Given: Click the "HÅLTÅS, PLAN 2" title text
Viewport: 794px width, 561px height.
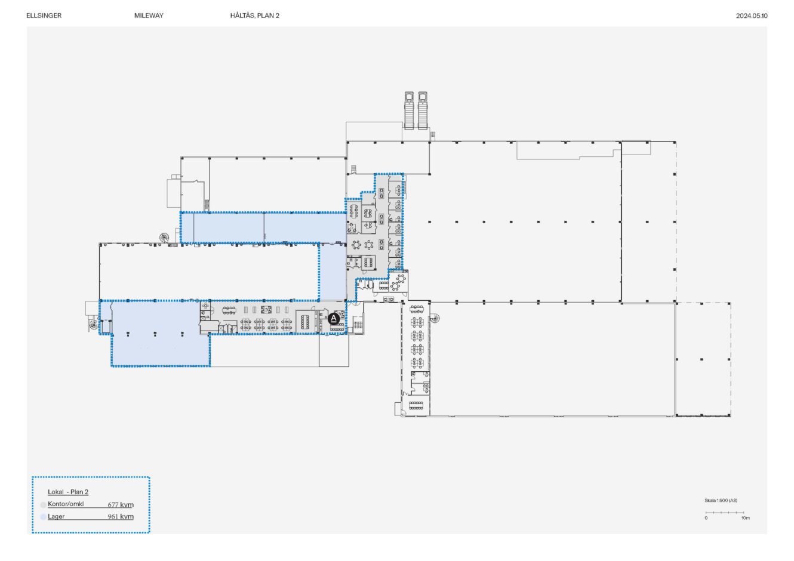Looking at the screenshot, I should tap(255, 16).
